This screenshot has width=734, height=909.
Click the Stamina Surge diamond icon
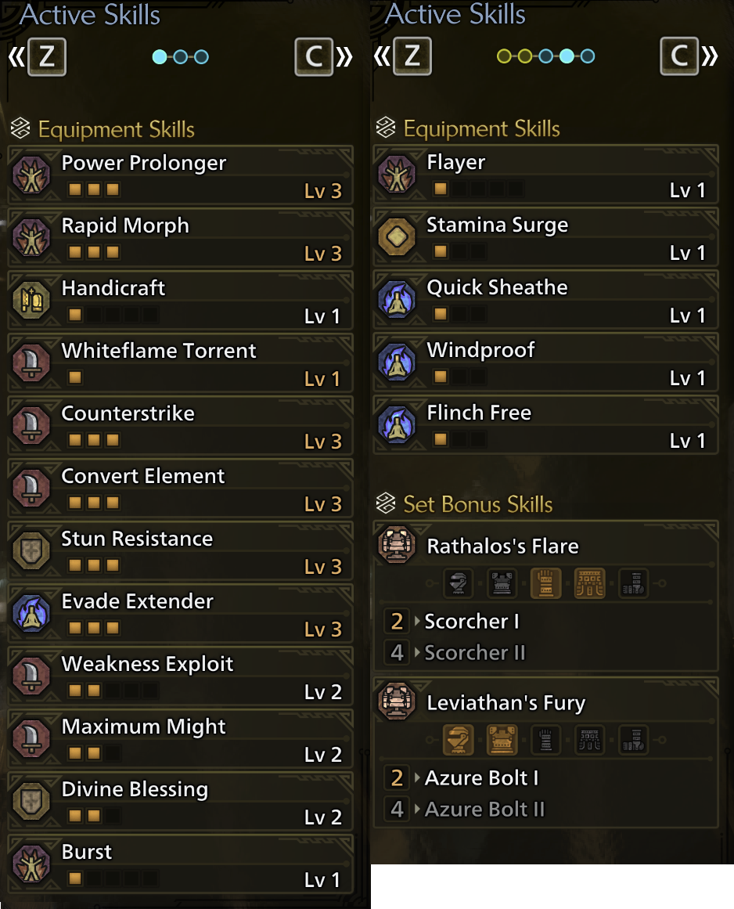397,236
